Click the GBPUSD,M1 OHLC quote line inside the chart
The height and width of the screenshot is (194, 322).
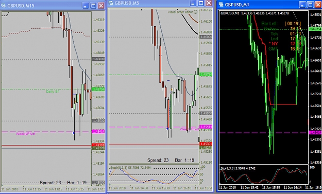(x=255, y=13)
